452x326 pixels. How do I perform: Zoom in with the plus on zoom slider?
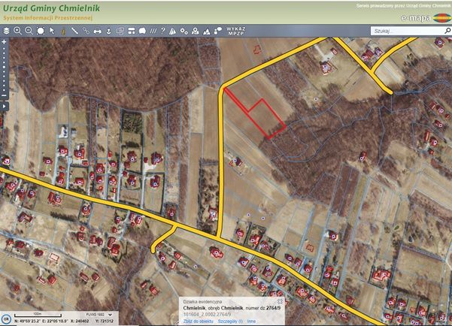[4, 42]
